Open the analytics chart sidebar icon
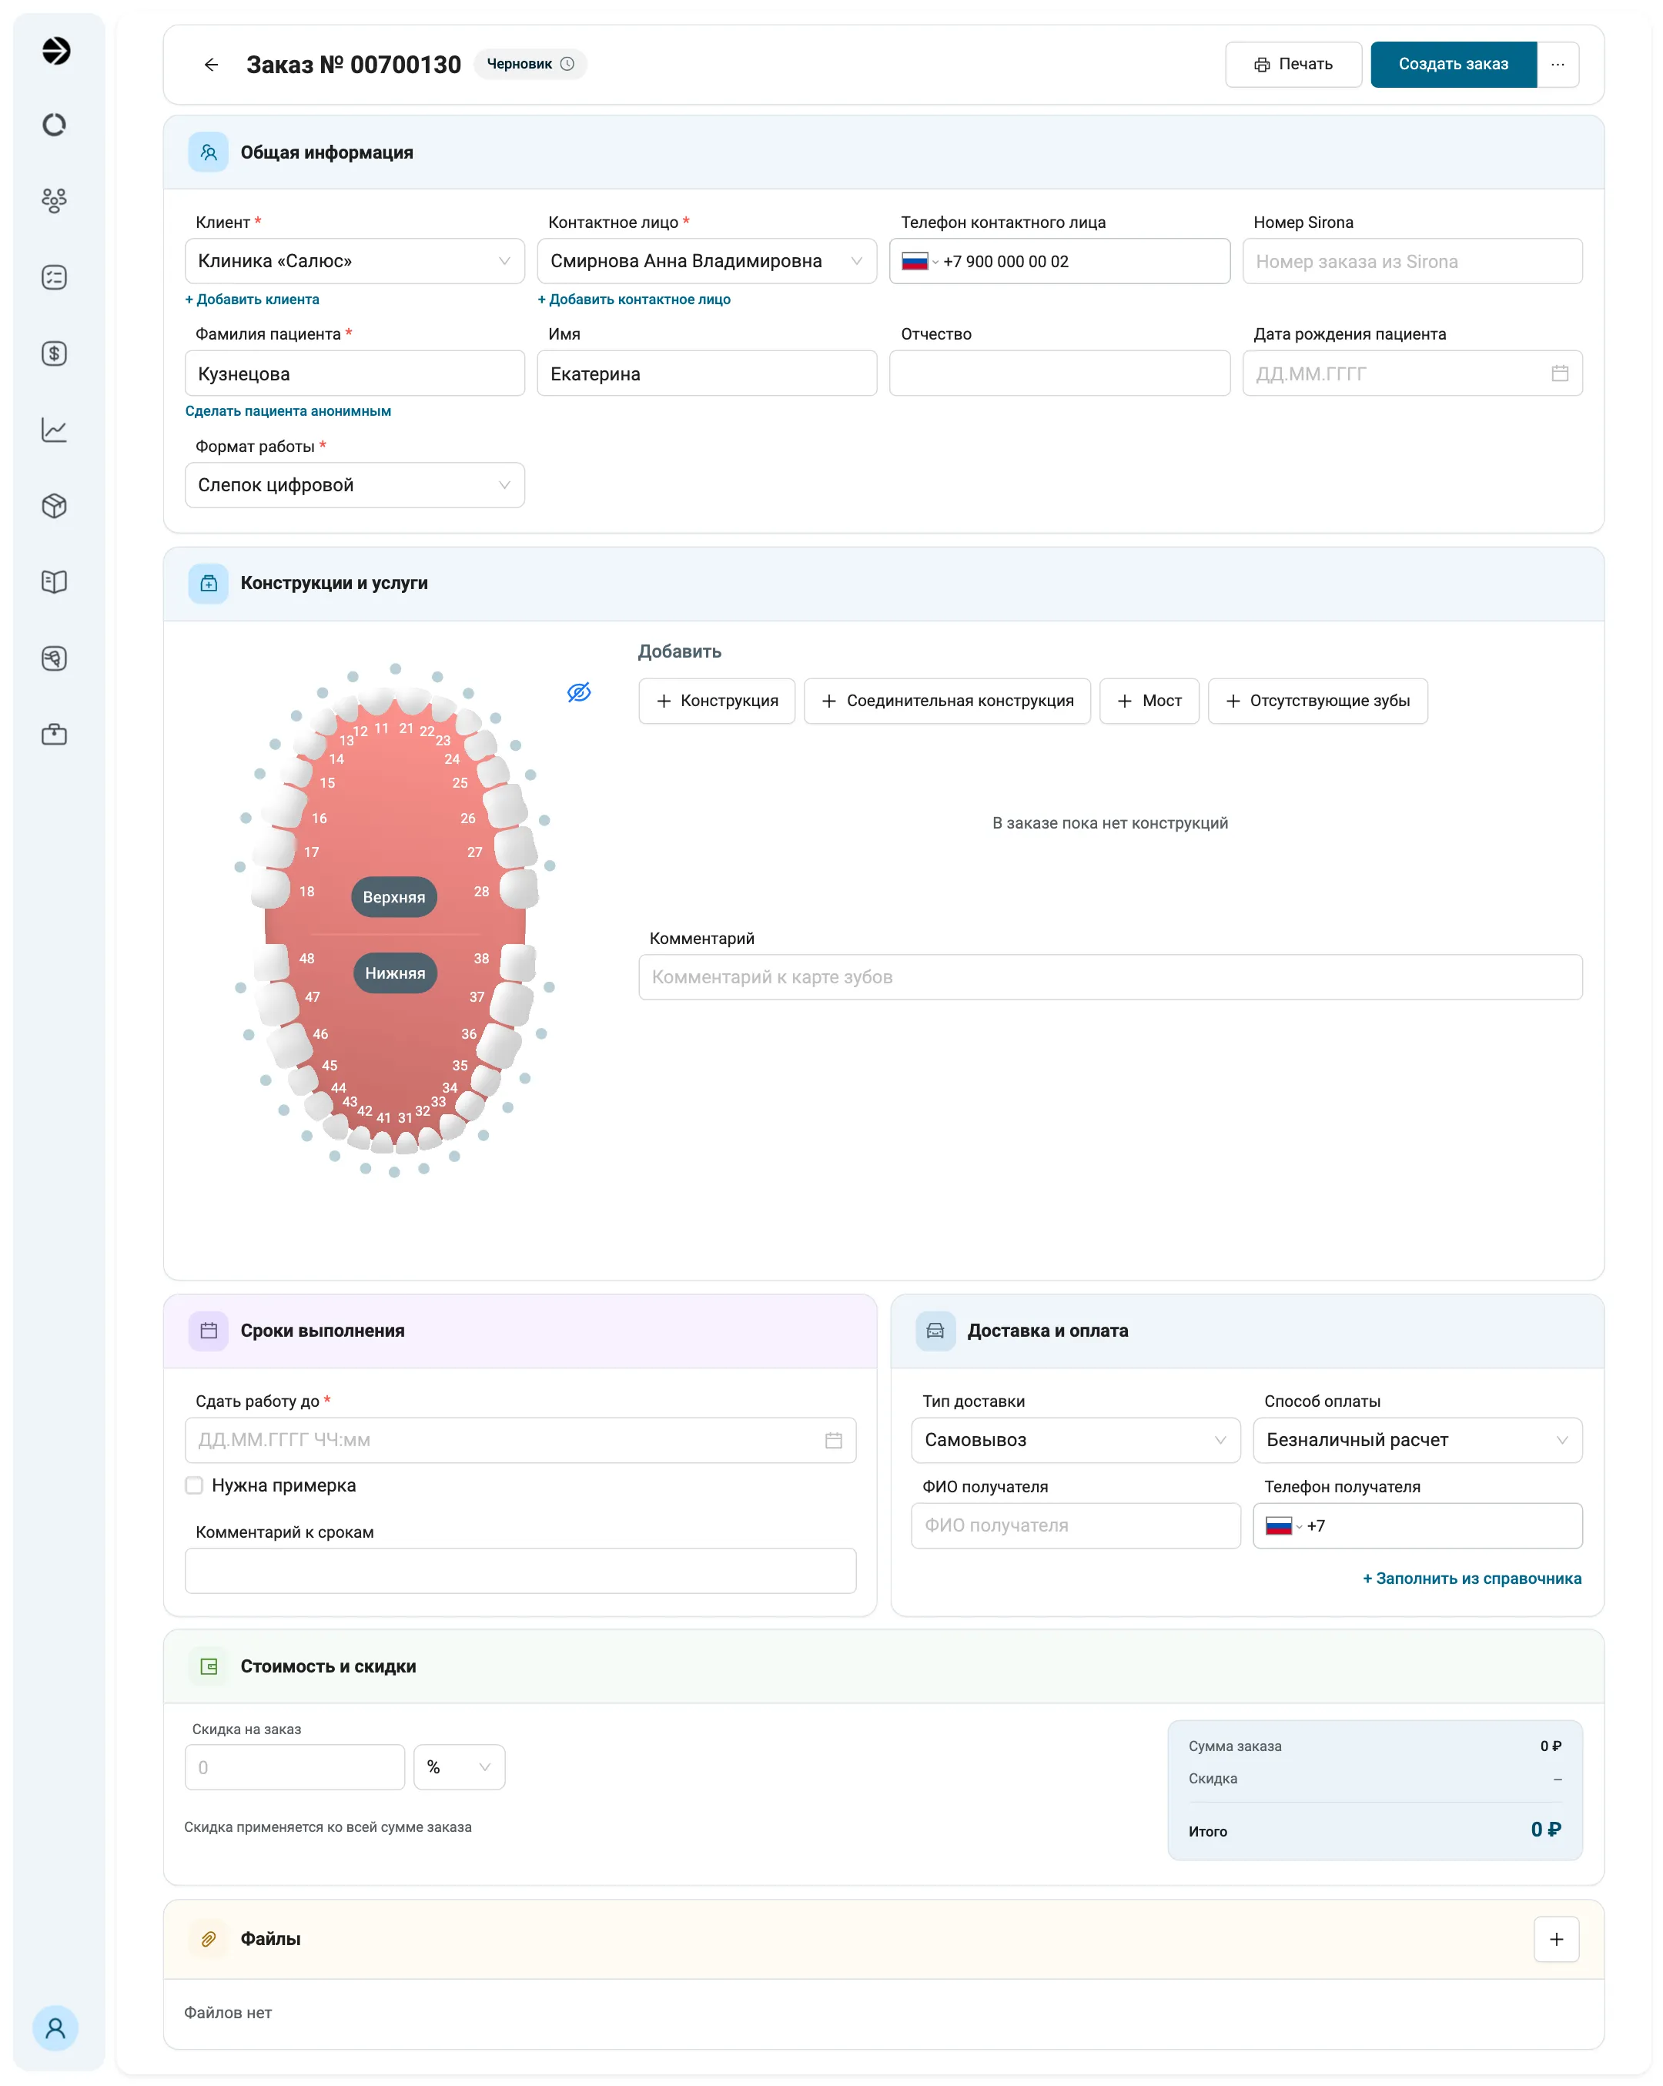 [54, 430]
